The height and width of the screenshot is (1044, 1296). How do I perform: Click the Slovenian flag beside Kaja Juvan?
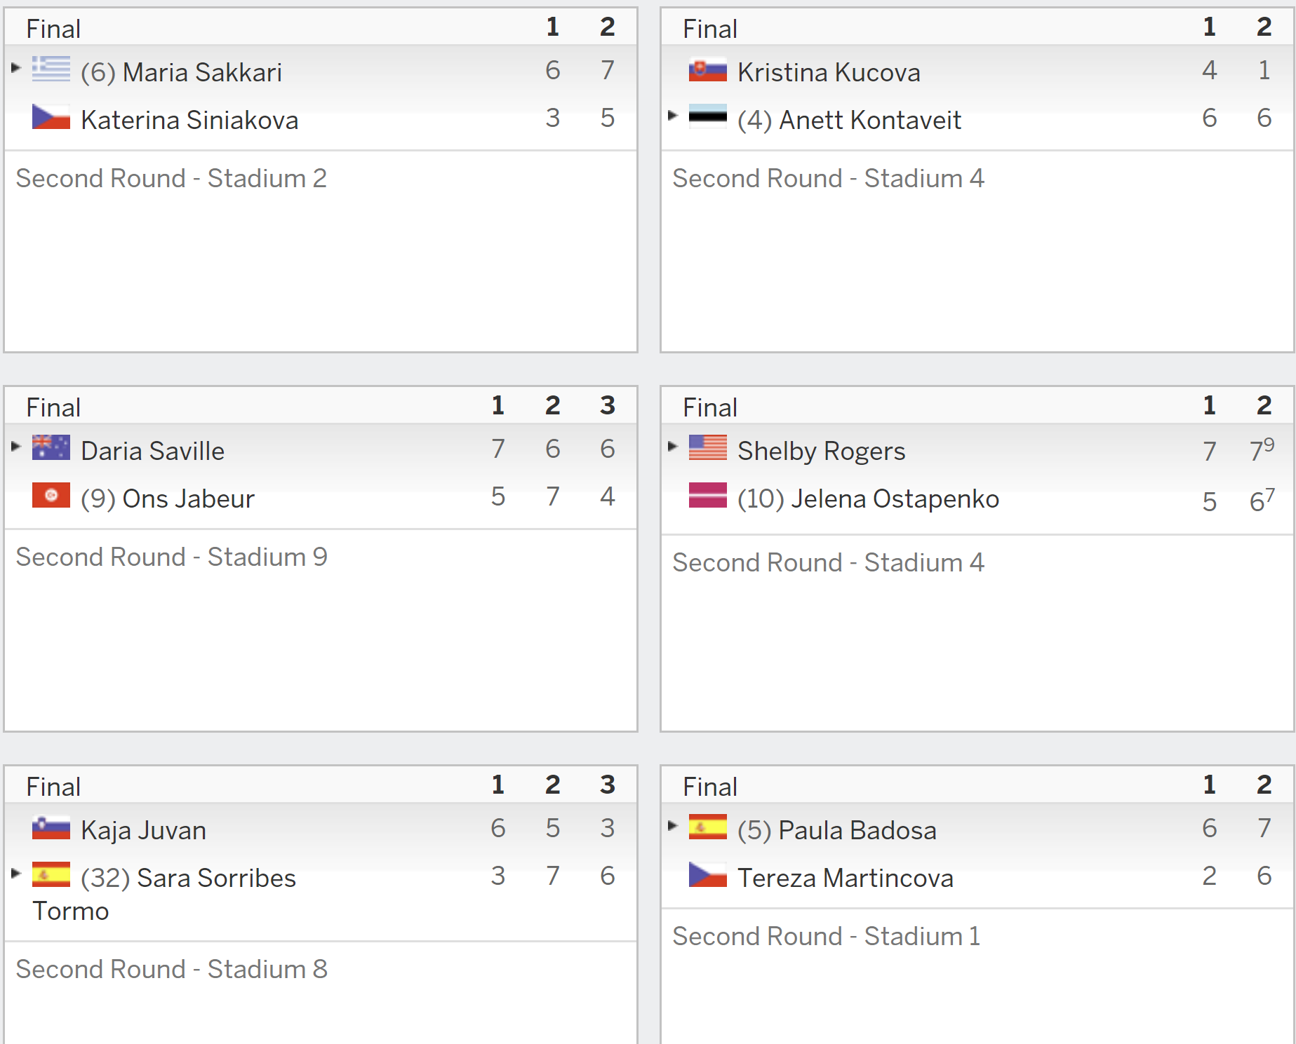click(51, 827)
